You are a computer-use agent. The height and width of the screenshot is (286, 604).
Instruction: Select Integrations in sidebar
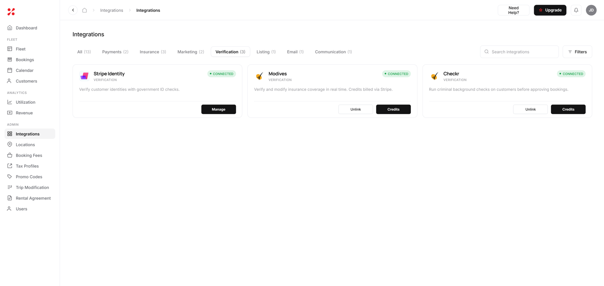pyautogui.click(x=30, y=134)
